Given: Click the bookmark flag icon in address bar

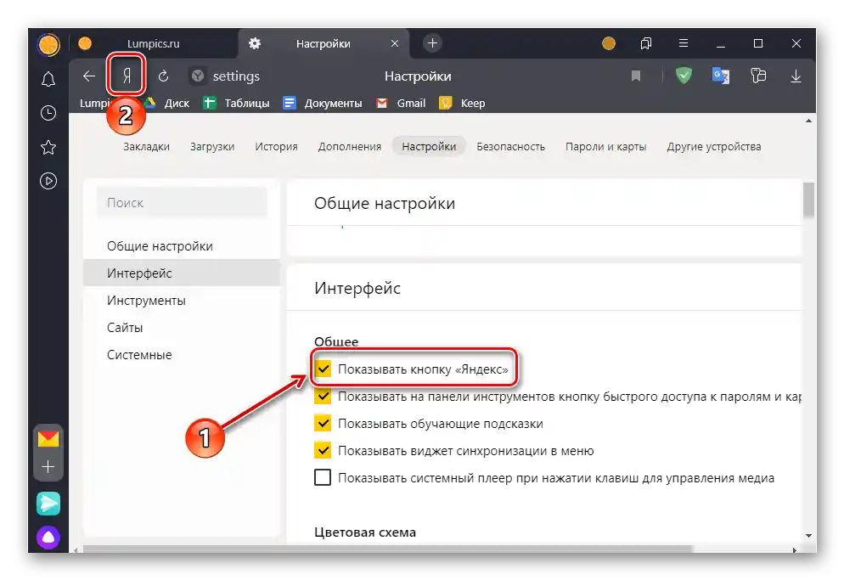Looking at the screenshot, I should (636, 76).
